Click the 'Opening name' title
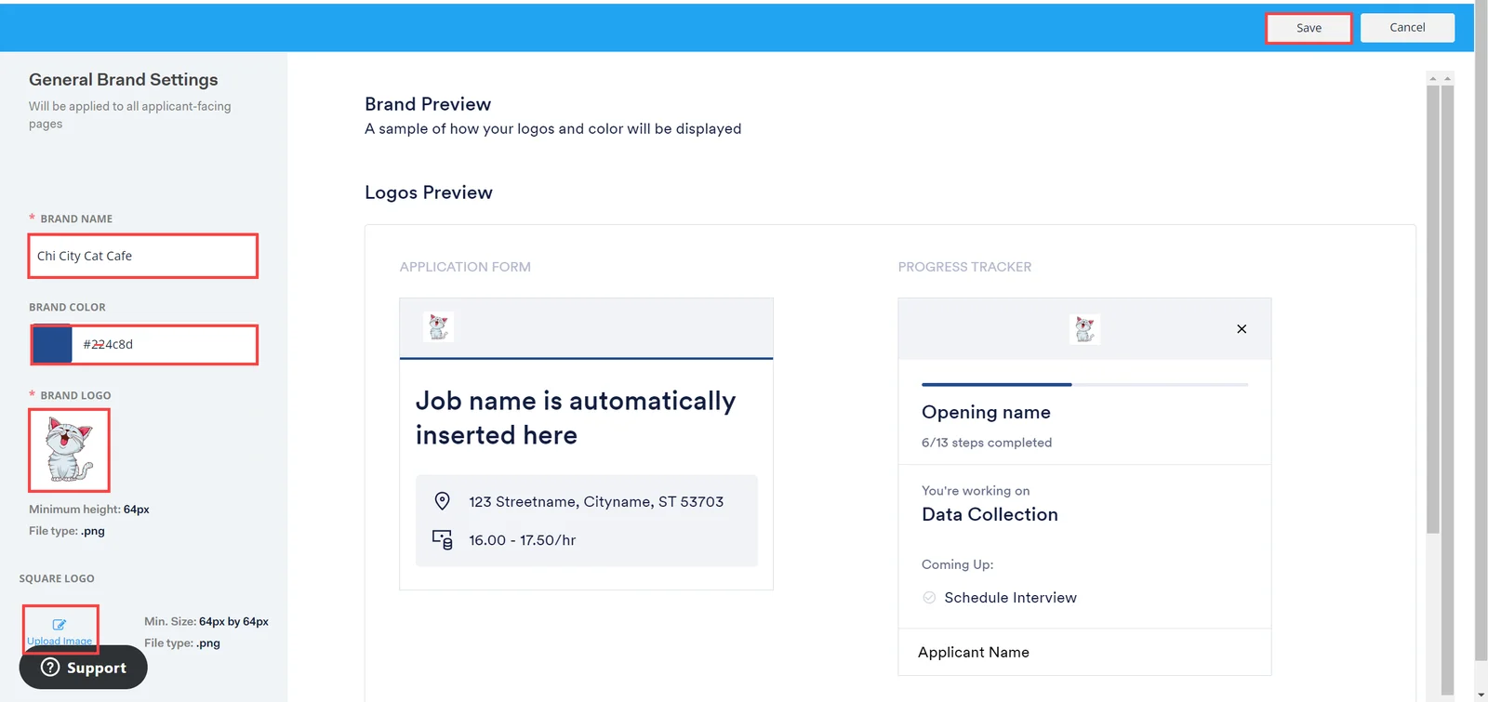 pos(986,412)
